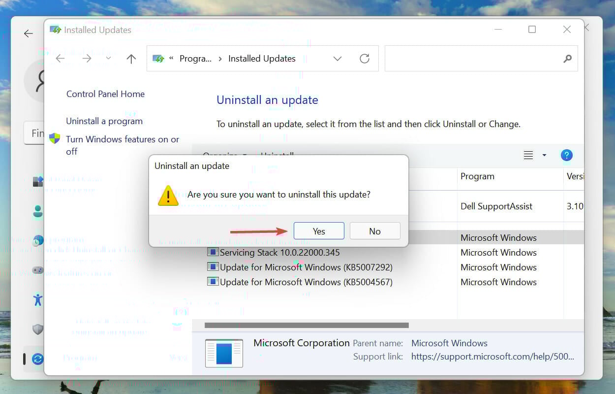The height and width of the screenshot is (394, 615).
Task: Select the Progra... breadcrumb segment
Action: pyautogui.click(x=195, y=59)
